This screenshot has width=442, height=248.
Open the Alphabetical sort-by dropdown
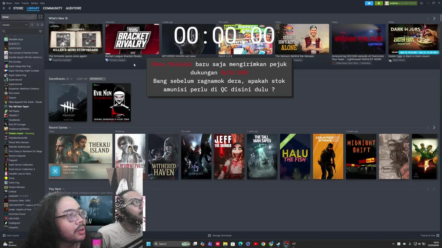97,79
